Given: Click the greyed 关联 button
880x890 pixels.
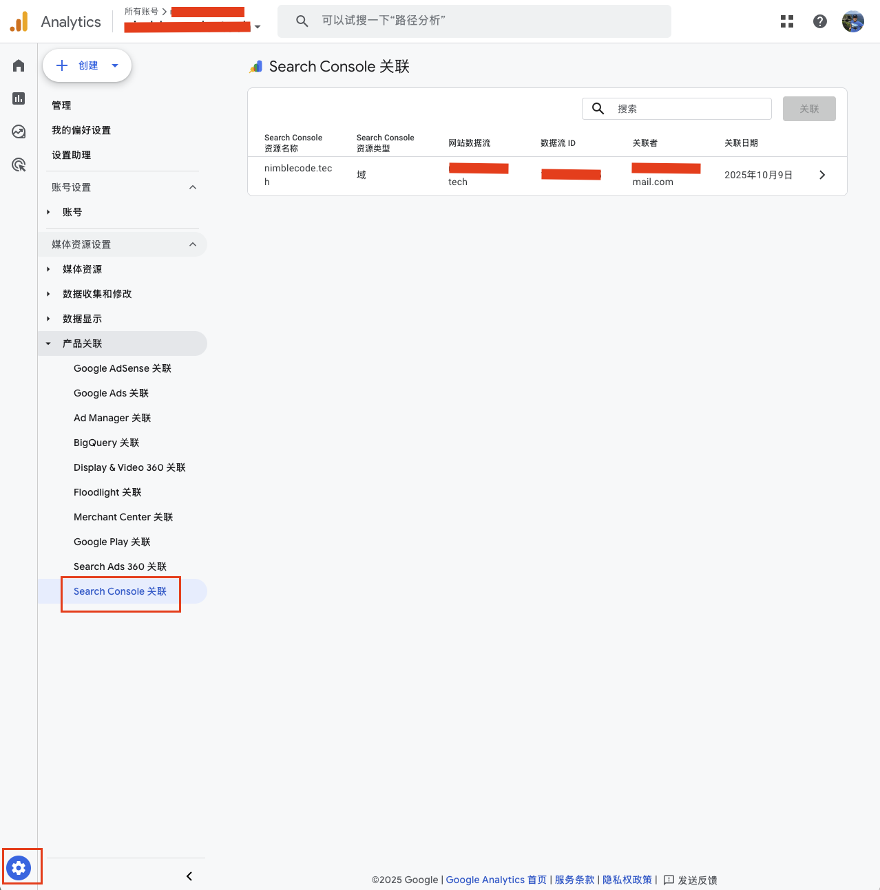Looking at the screenshot, I should coord(809,109).
